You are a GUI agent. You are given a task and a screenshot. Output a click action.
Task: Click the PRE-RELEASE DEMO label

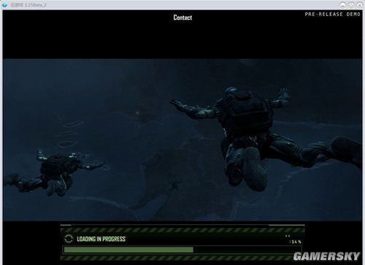(x=332, y=15)
